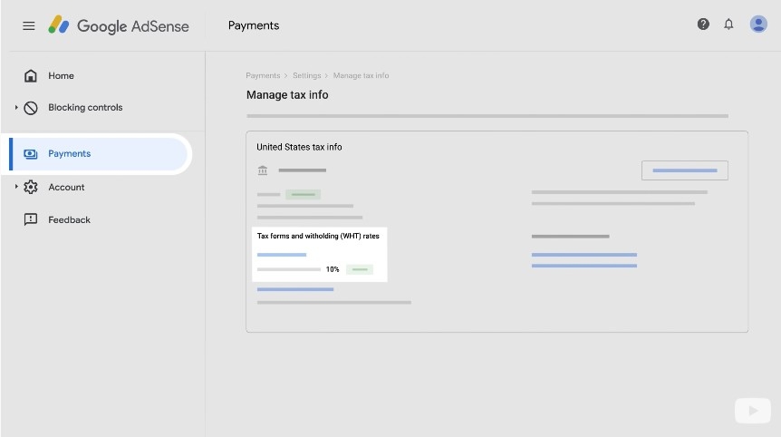Image resolution: width=781 pixels, height=437 pixels.
Task: Go to Settings breadcrumb link
Action: 306,76
